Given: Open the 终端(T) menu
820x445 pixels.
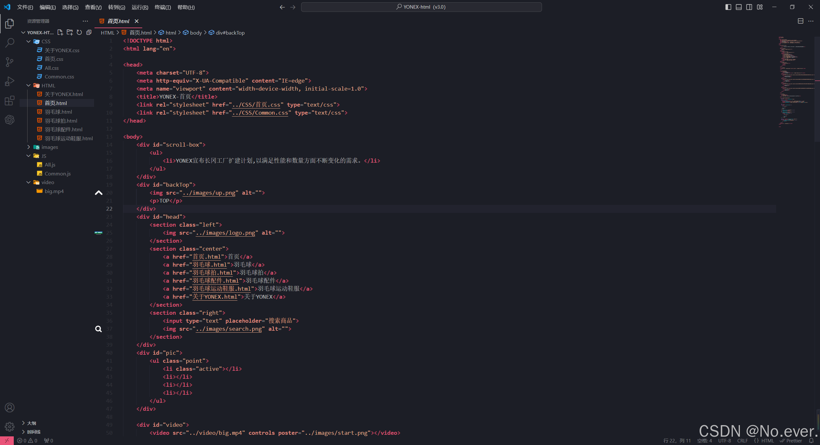Looking at the screenshot, I should [x=162, y=7].
